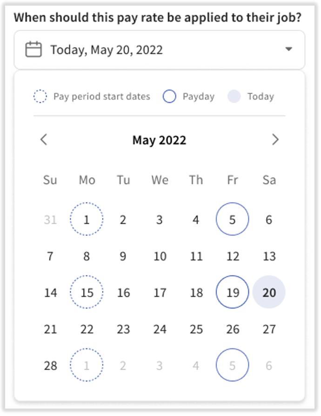Click the May 2022 month header
Image resolution: width=321 pixels, height=416 pixels.
click(x=160, y=140)
